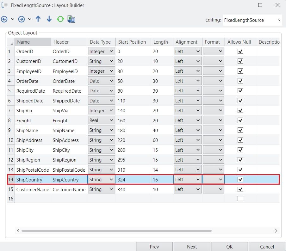Click the green refresh layout icon
Screen dimensions: 286x251
(60, 19)
